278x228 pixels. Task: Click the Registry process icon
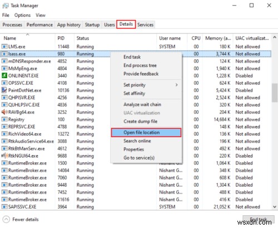[x=4, y=119]
